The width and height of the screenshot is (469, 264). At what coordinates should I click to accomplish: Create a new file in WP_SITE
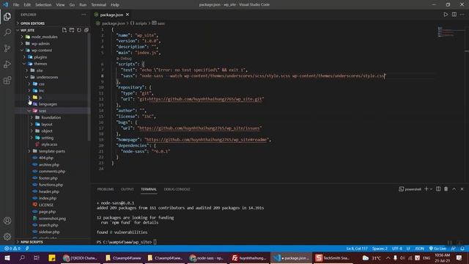64,30
